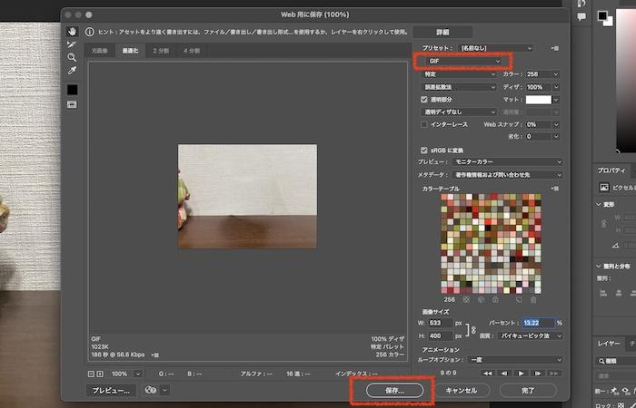Screen dimensions: 636x408
Task: Switch to the 2 分割 tab
Action: point(161,51)
